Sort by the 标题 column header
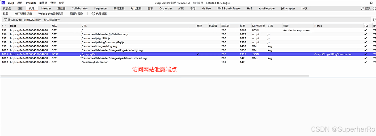This screenshot has width=376, height=136. [x=298, y=26]
